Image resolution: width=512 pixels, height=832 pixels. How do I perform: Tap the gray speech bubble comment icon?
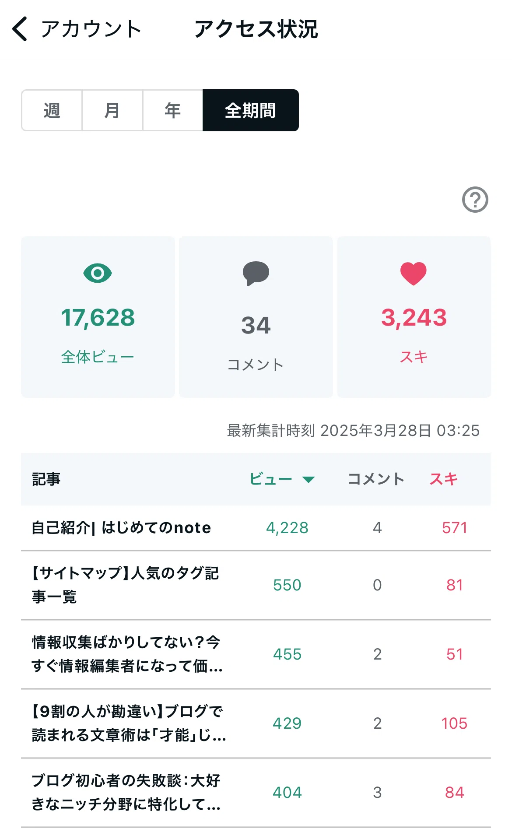256,274
